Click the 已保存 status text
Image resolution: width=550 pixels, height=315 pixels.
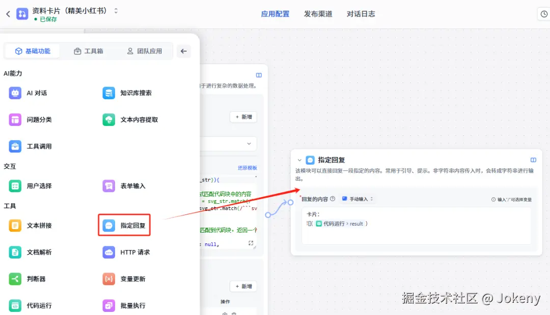point(48,19)
